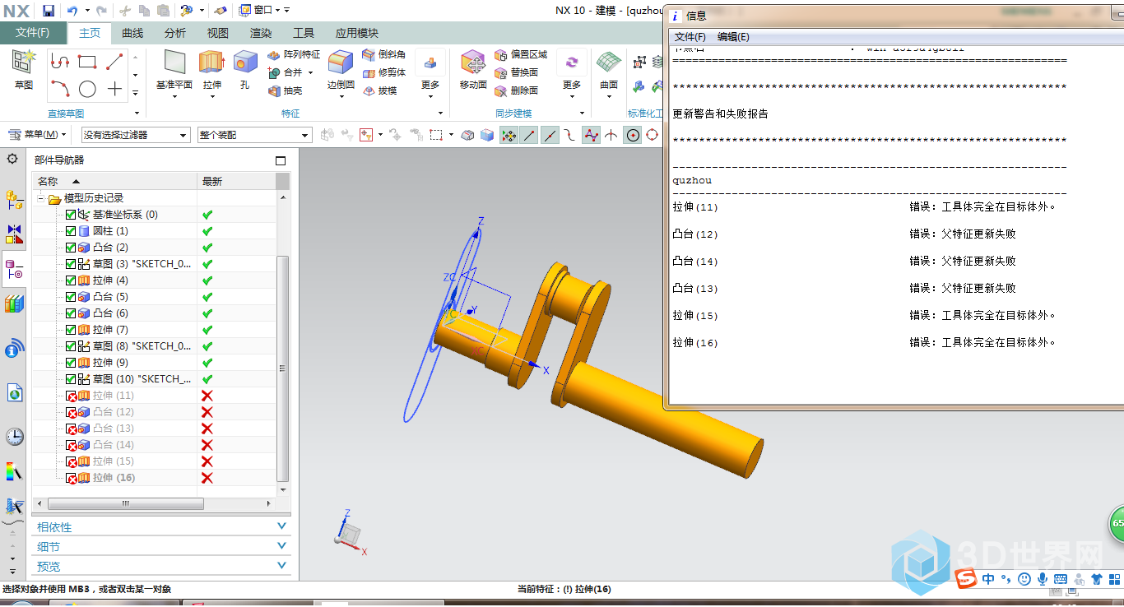
Task: Expand the 预览 panel
Action: (161, 567)
